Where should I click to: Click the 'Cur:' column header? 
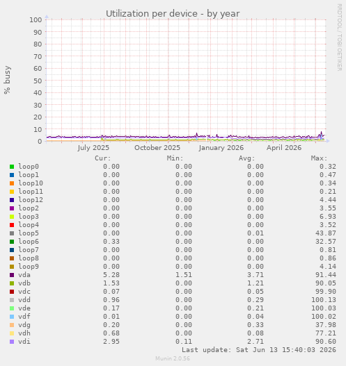pyautogui.click(x=103, y=158)
